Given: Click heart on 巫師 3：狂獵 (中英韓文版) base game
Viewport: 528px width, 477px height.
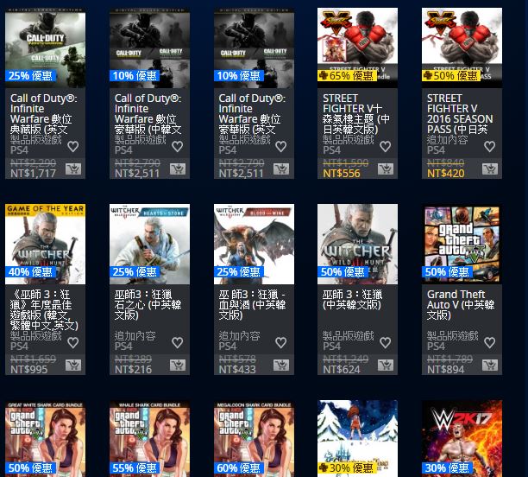Looking at the screenshot, I should (x=386, y=343).
